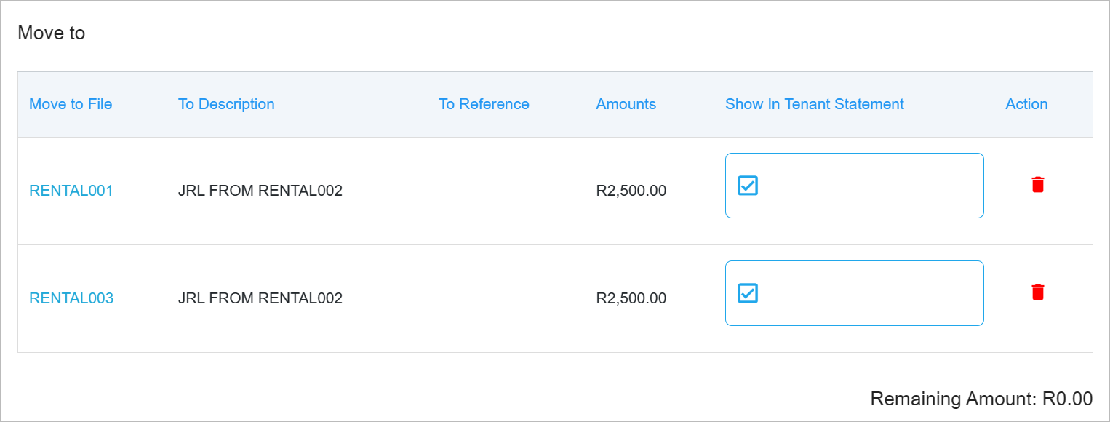Delete the RENTAL001 row with trash icon
Image resolution: width=1110 pixels, height=422 pixels.
coord(1038,185)
